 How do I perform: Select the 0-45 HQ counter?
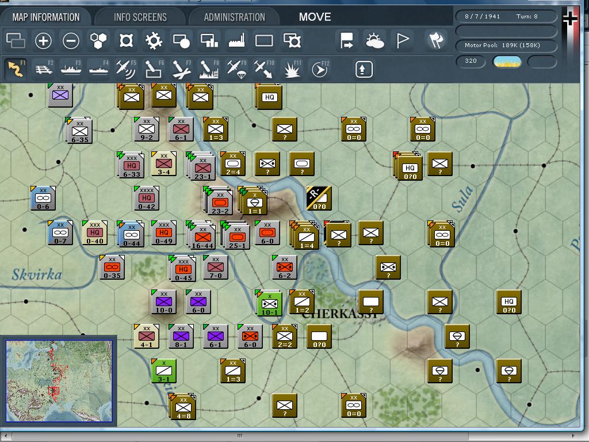pos(182,269)
